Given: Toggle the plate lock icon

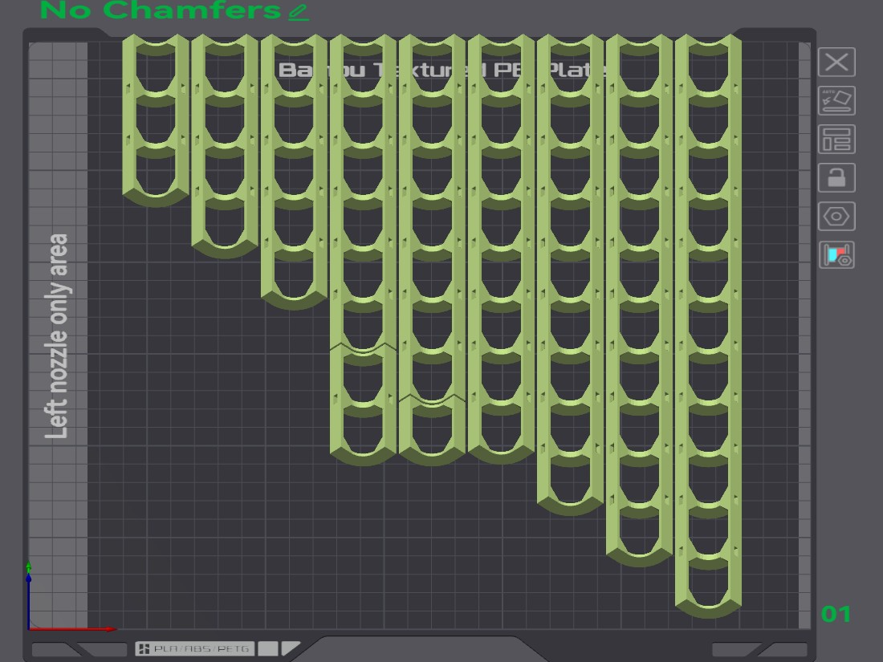Looking at the screenshot, I should point(836,178).
